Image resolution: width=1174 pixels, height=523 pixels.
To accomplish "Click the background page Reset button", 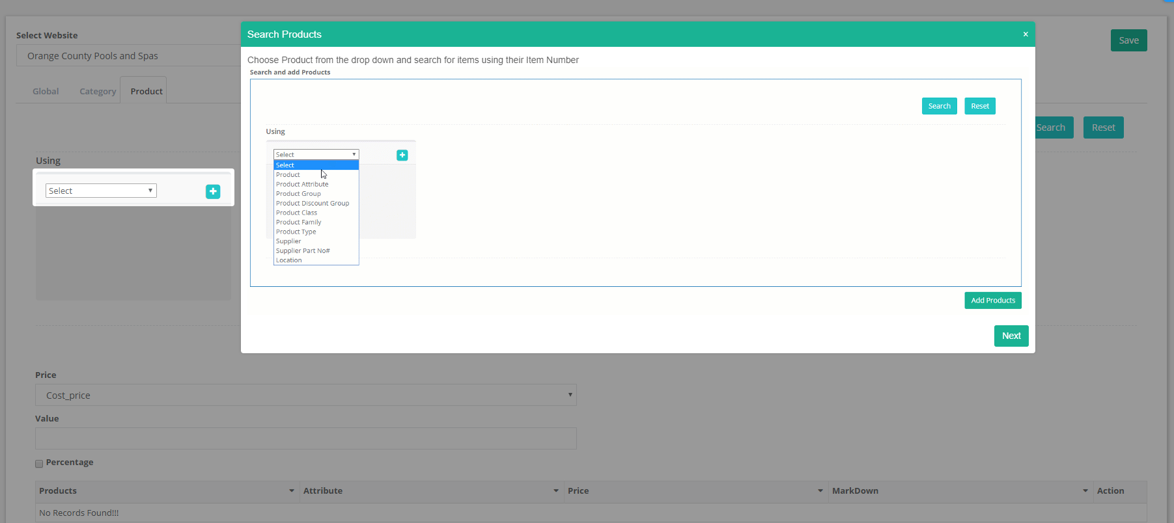I will coord(1104,127).
